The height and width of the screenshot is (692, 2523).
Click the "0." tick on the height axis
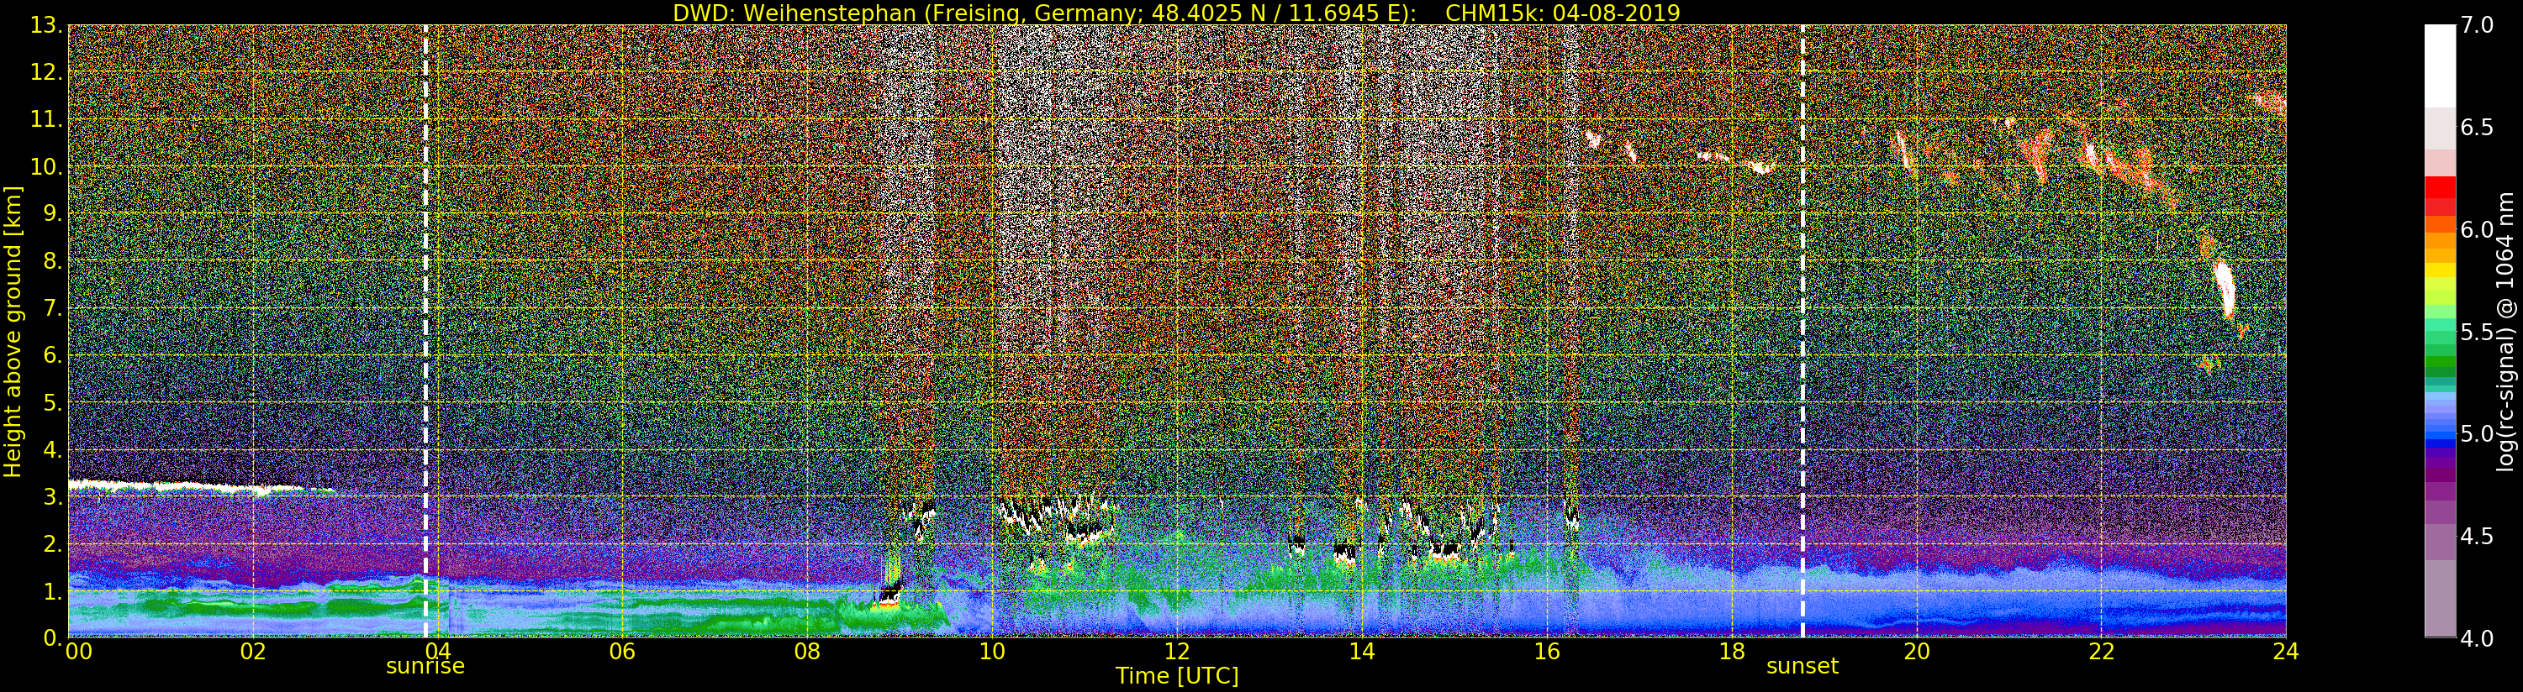point(51,638)
